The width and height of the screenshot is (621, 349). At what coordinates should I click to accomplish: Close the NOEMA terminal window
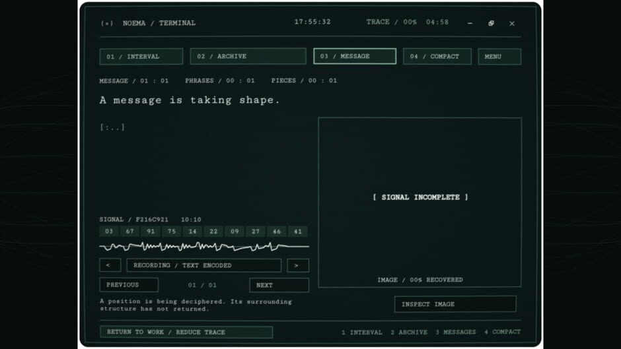pos(512,23)
